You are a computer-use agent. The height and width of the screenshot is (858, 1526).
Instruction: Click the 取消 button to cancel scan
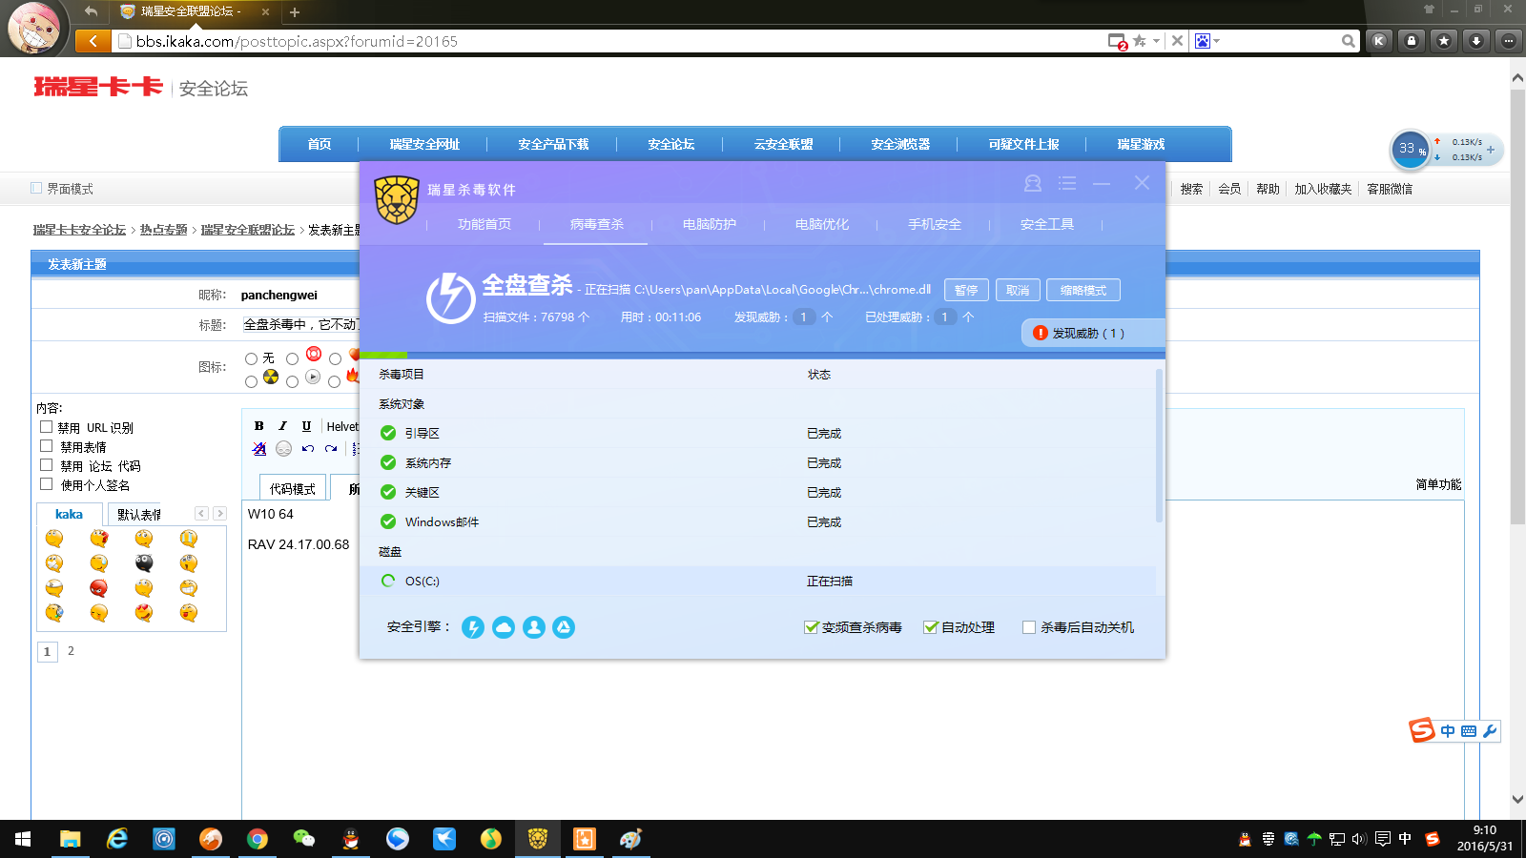click(1018, 290)
